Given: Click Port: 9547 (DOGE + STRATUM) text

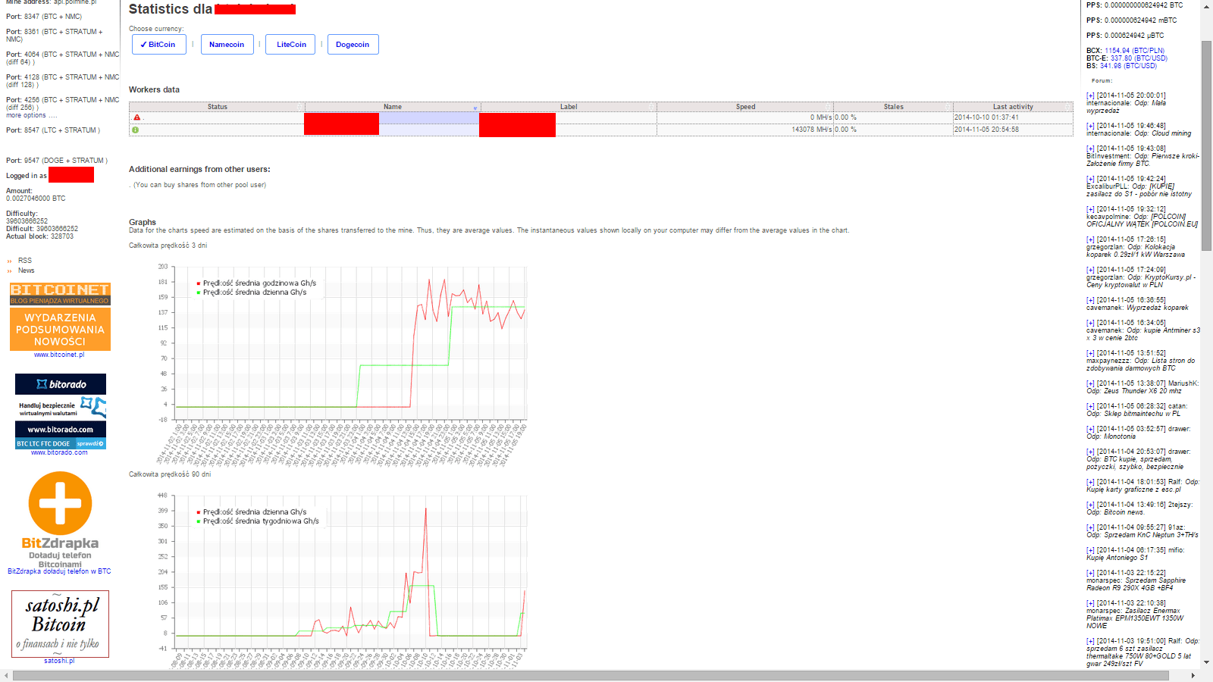Looking at the screenshot, I should (57, 161).
